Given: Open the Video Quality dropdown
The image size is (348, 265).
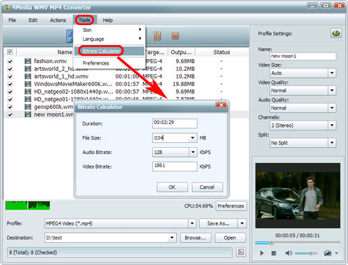Looking at the screenshot, I should (332, 90).
